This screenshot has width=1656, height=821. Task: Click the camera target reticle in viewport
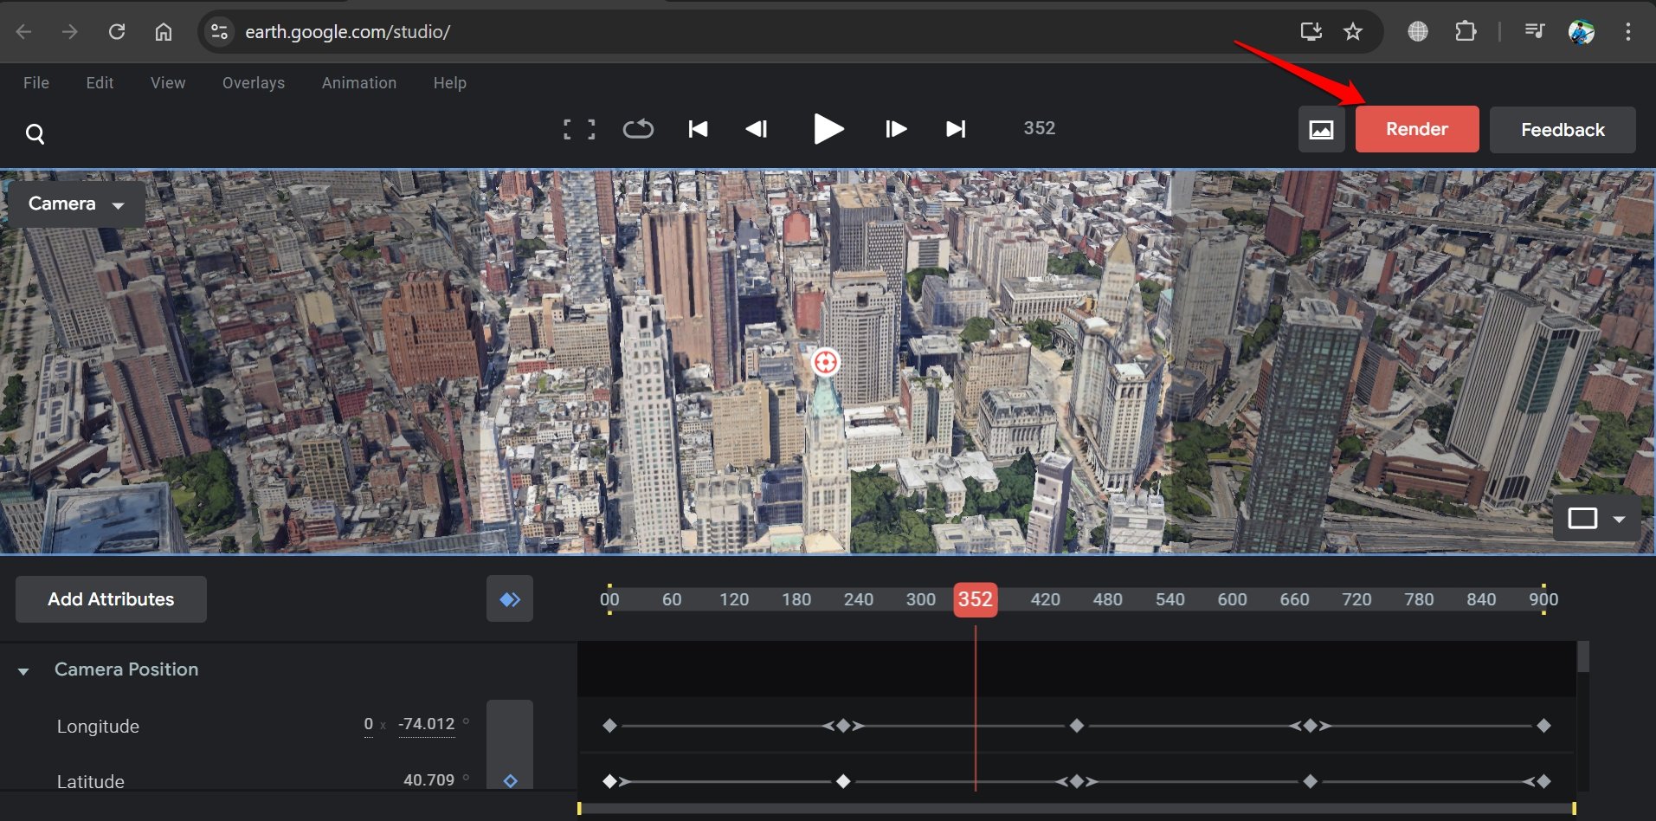pyautogui.click(x=826, y=362)
